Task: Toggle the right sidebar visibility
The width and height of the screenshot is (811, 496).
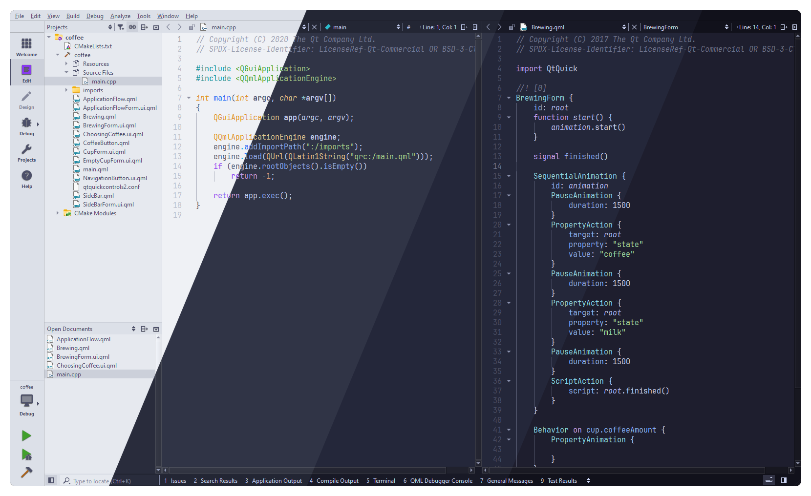Action: pyautogui.click(x=784, y=480)
